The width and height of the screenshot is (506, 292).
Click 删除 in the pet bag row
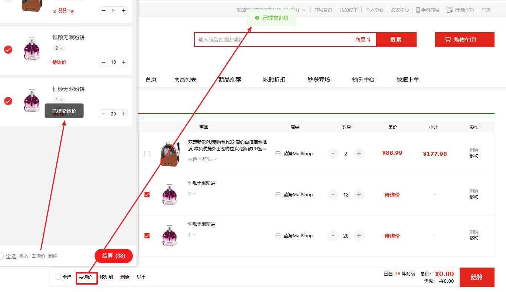tap(474, 150)
